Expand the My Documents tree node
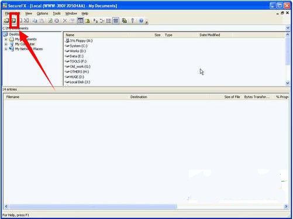293x219 pixels. coord(6,39)
